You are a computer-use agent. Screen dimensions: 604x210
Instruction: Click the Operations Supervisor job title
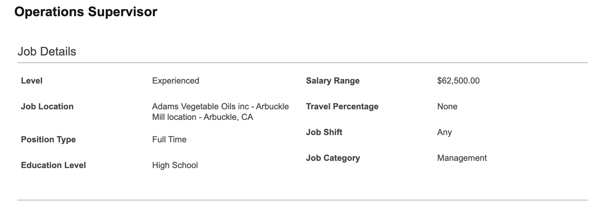coord(86,12)
